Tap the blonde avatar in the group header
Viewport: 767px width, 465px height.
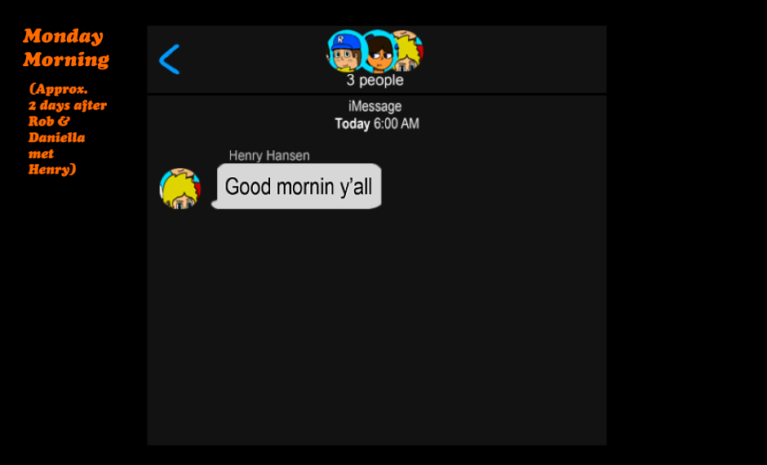pyautogui.click(x=410, y=51)
